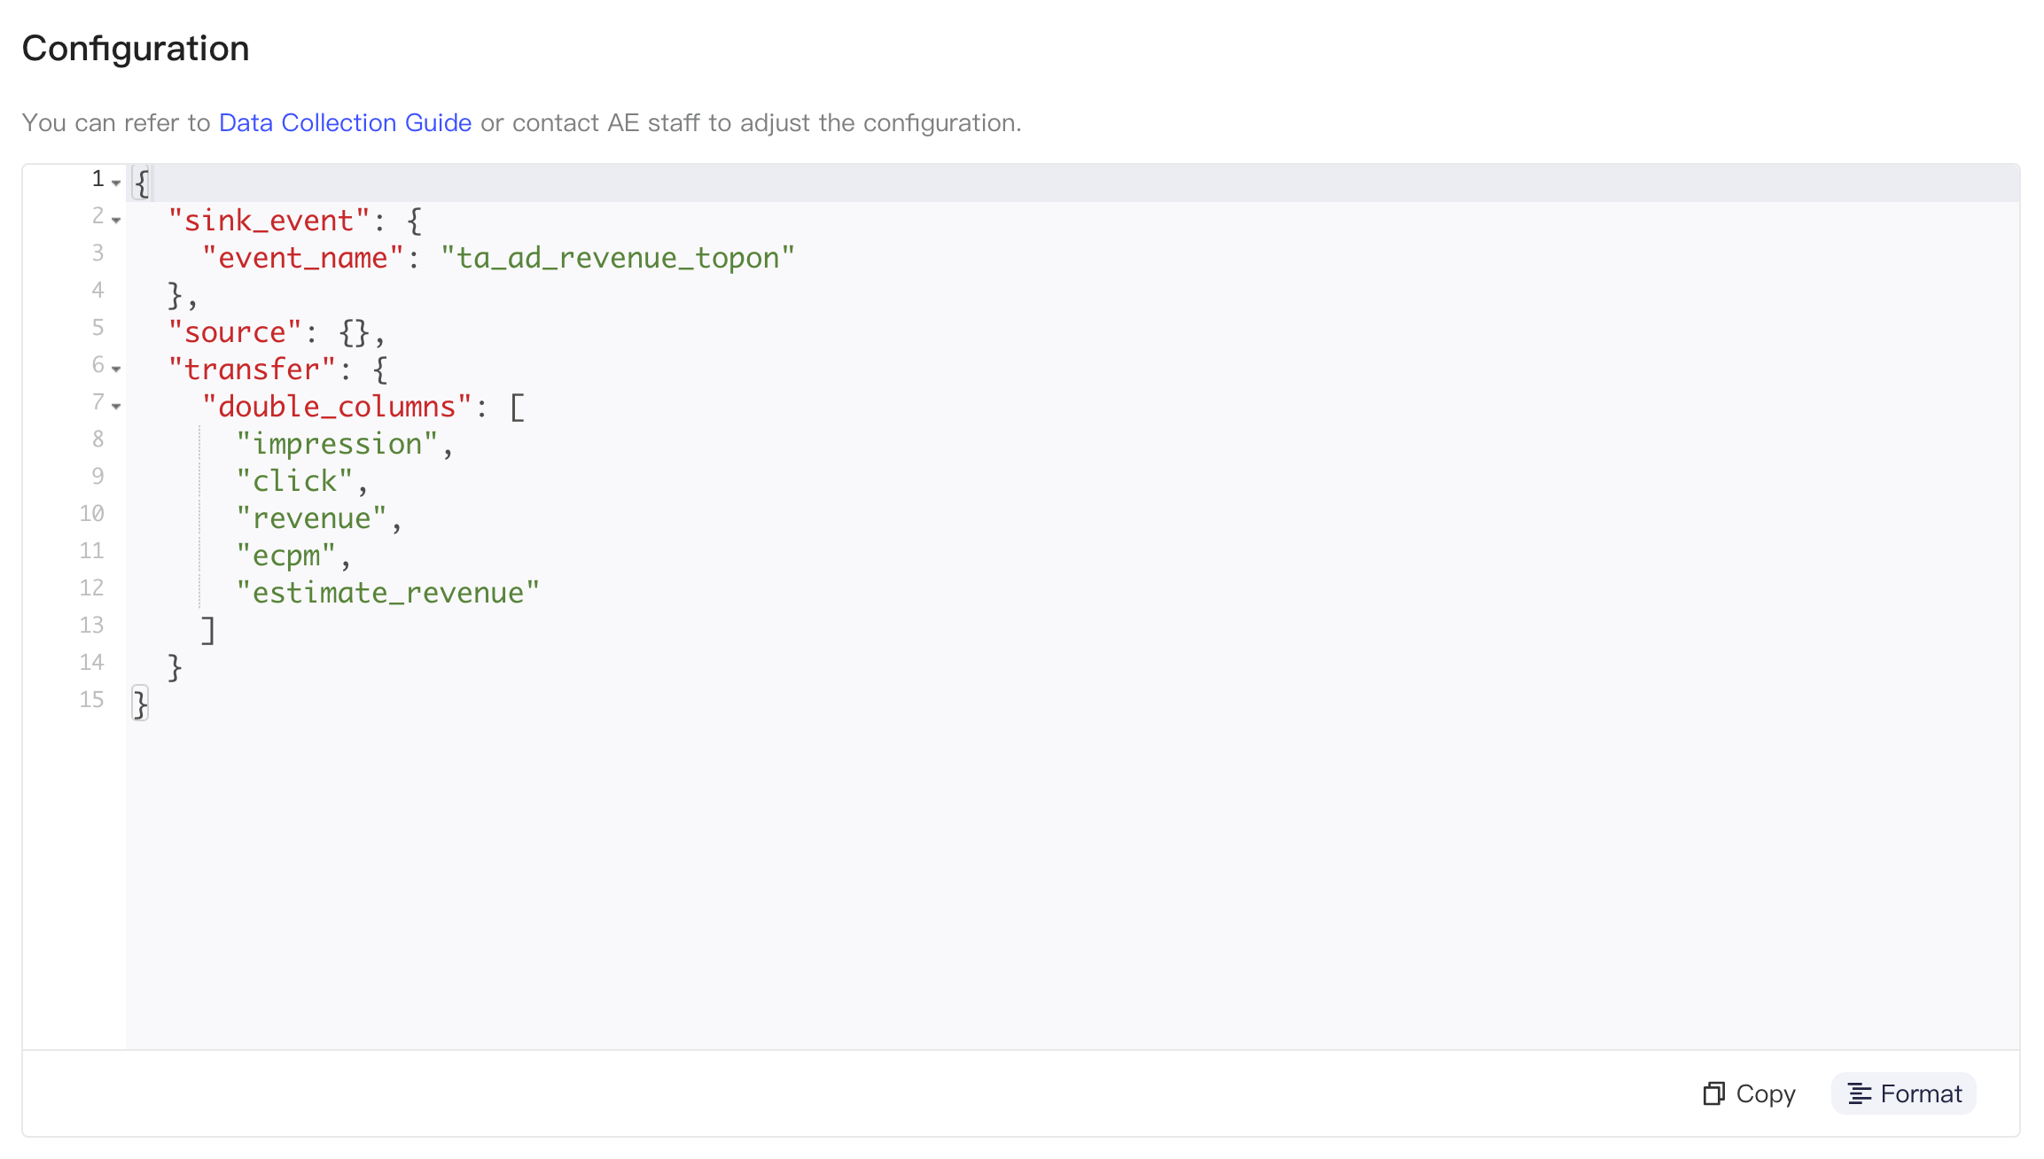Click the "revenue" entry on line 10

tap(311, 518)
